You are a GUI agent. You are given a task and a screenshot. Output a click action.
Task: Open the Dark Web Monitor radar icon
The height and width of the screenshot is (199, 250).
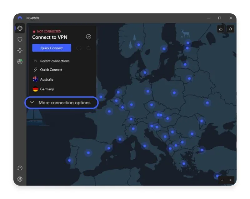(x=20, y=62)
